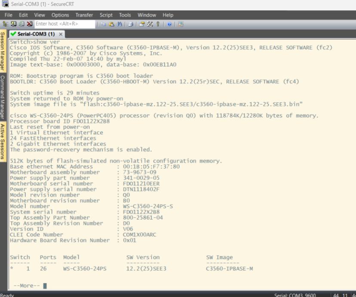Click 'password-recovery mechanism is enabled' line
This screenshot has width=356, height=297.
pos(81,150)
